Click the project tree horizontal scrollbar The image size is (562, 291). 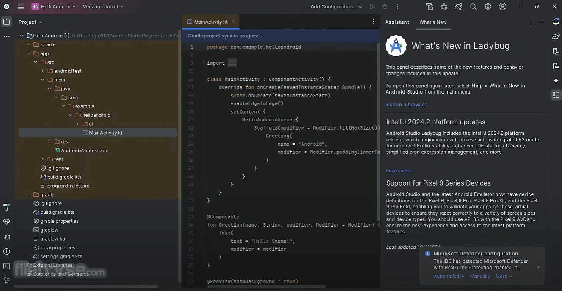pos(86,286)
